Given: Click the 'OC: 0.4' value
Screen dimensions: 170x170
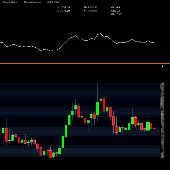Looking at the screenshot, I should point(116,7).
